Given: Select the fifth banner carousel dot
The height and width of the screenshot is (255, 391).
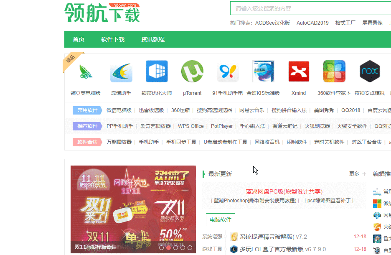Looking at the screenshot, I should tap(190, 248).
